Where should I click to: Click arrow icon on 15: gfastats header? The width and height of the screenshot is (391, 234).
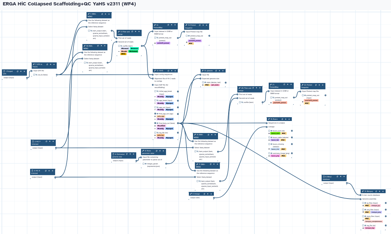tap(222, 71)
